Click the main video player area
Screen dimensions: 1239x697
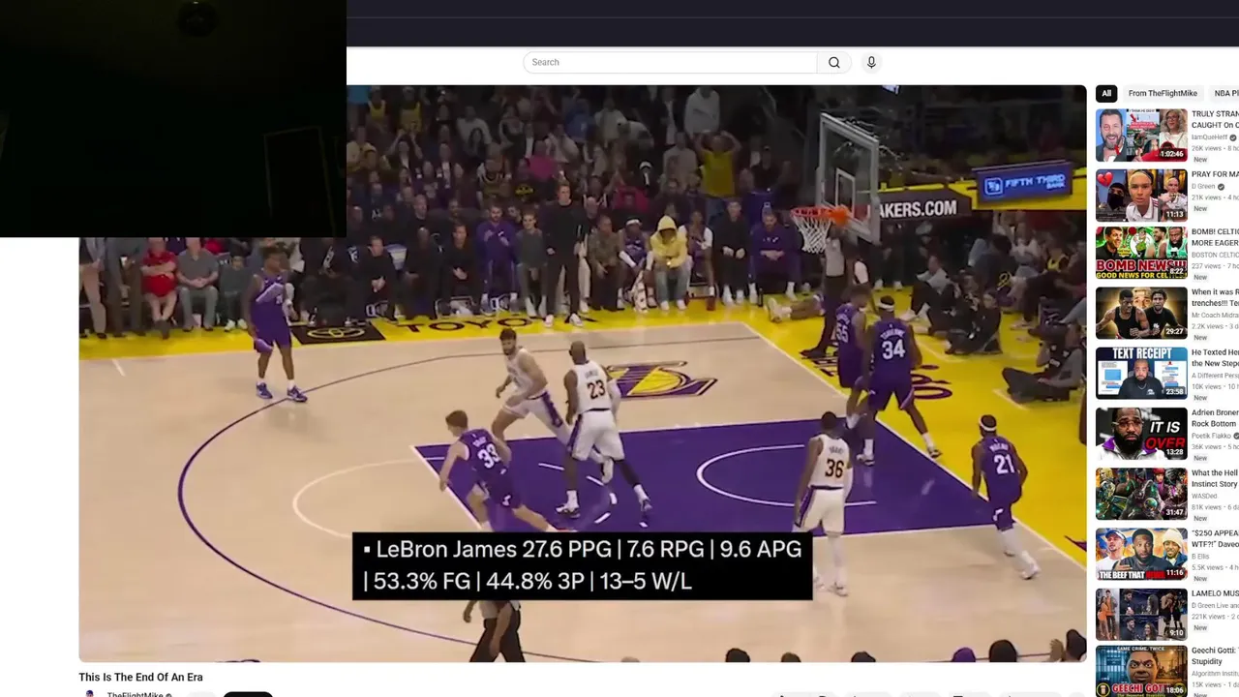point(583,374)
